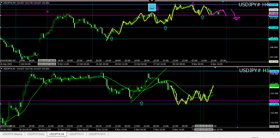
Task: Switch to the USDJPY#,Daily tab
Action: click(x=36, y=134)
